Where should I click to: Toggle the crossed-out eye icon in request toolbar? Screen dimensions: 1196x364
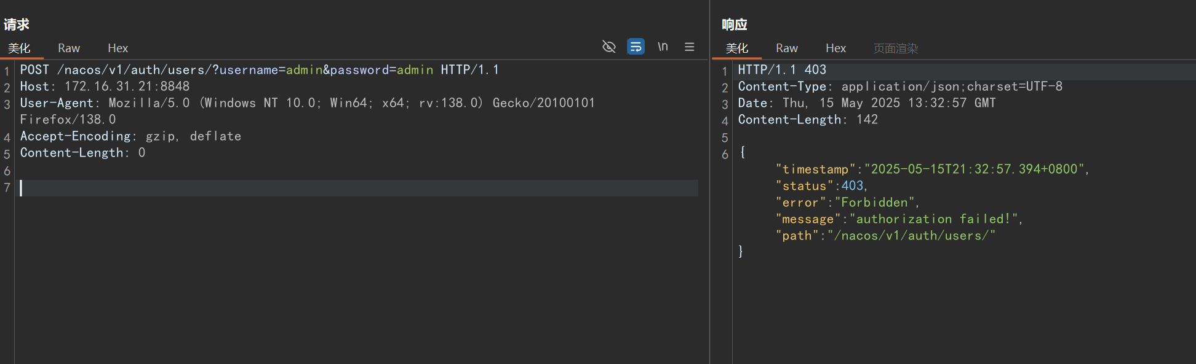pyautogui.click(x=608, y=47)
